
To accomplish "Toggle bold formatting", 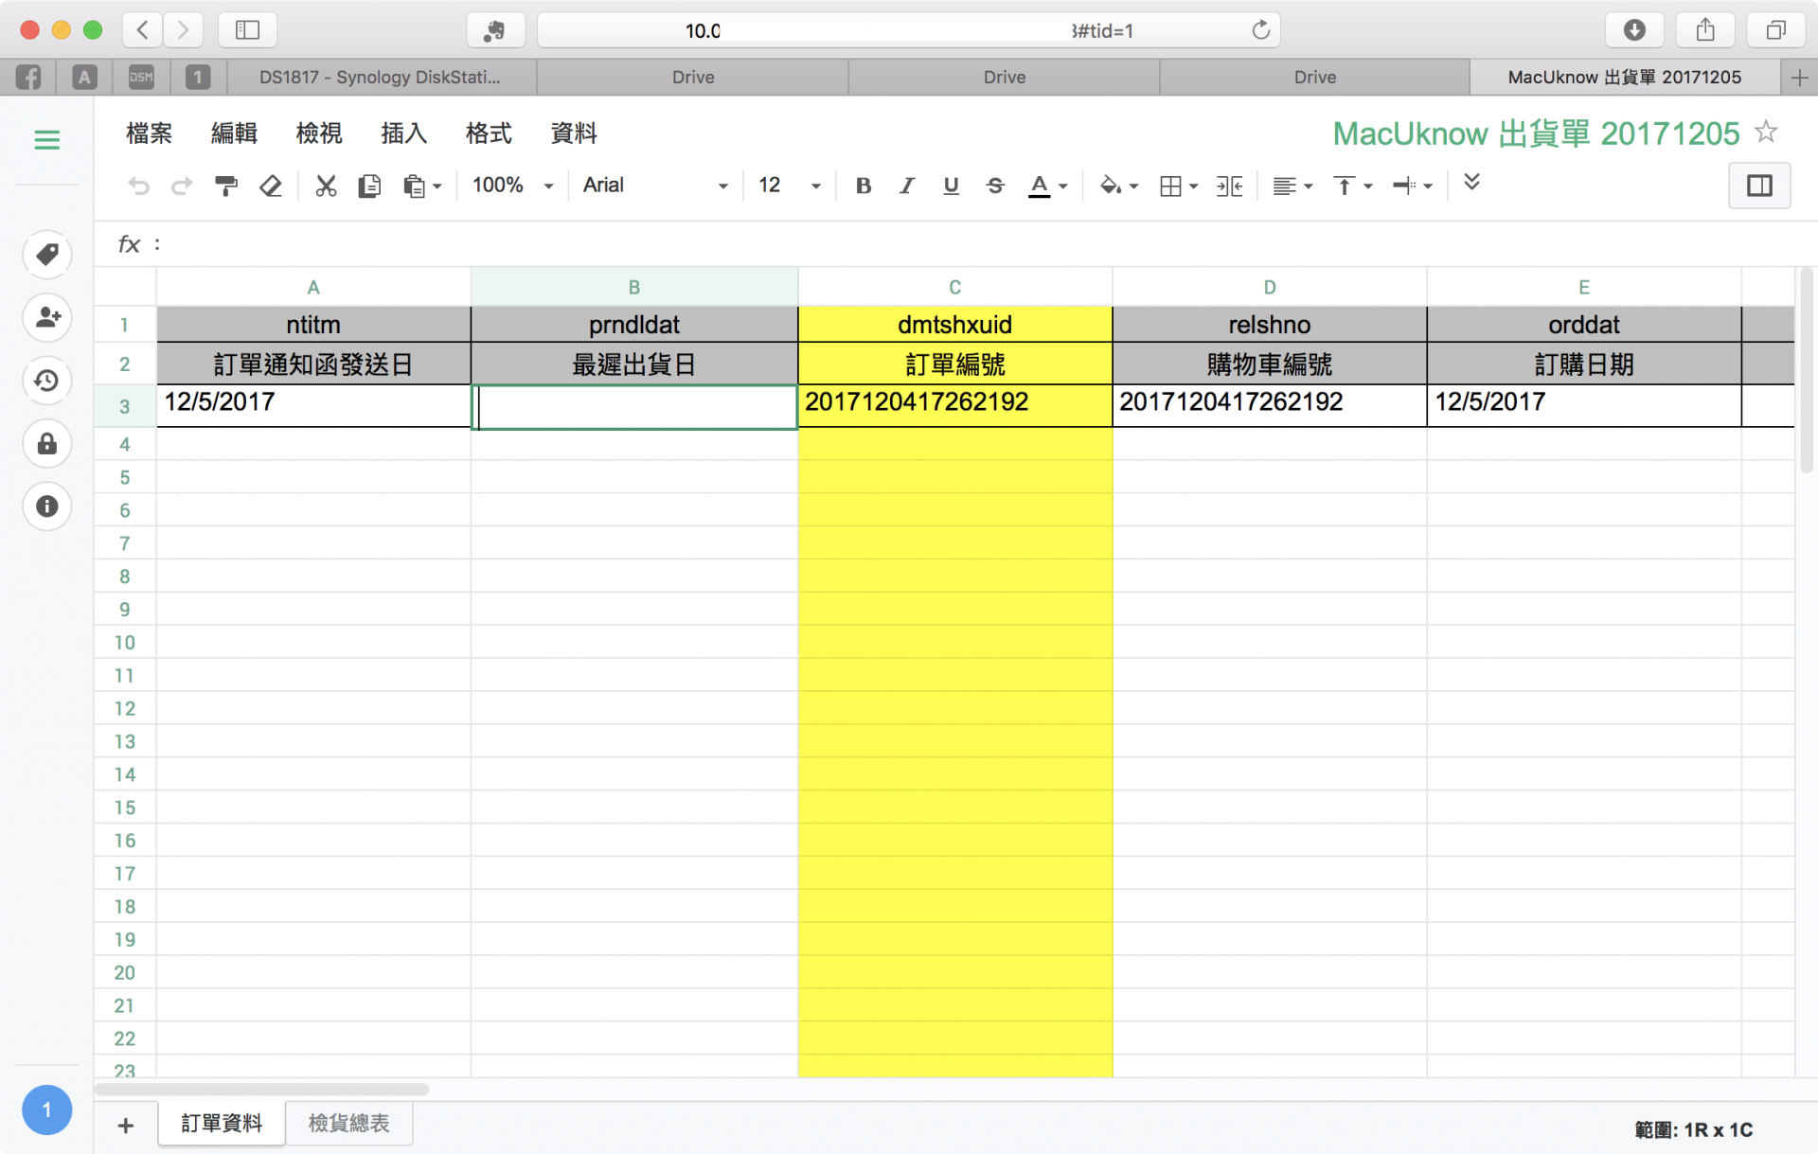I will click(863, 186).
